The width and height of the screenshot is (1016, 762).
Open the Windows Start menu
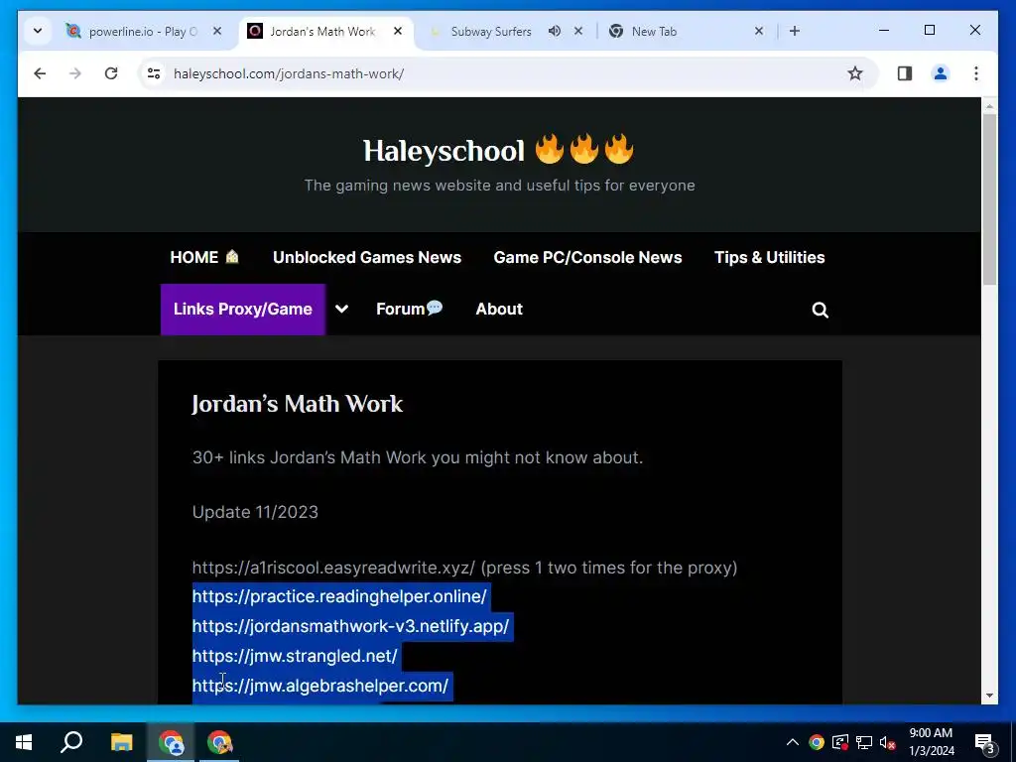pos(24,742)
